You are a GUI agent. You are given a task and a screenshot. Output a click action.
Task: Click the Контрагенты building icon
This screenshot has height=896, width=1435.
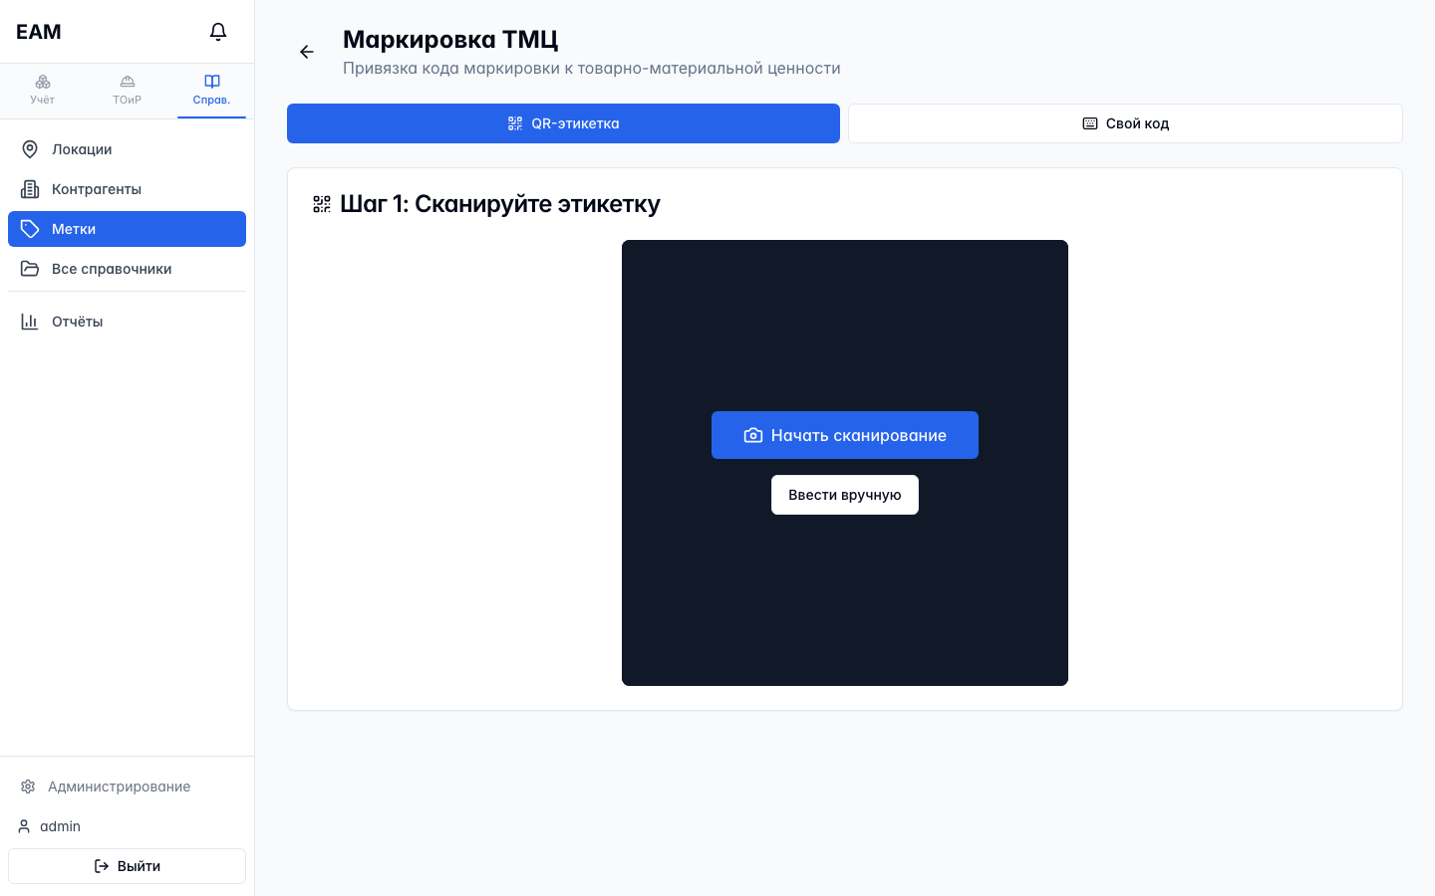pos(30,189)
